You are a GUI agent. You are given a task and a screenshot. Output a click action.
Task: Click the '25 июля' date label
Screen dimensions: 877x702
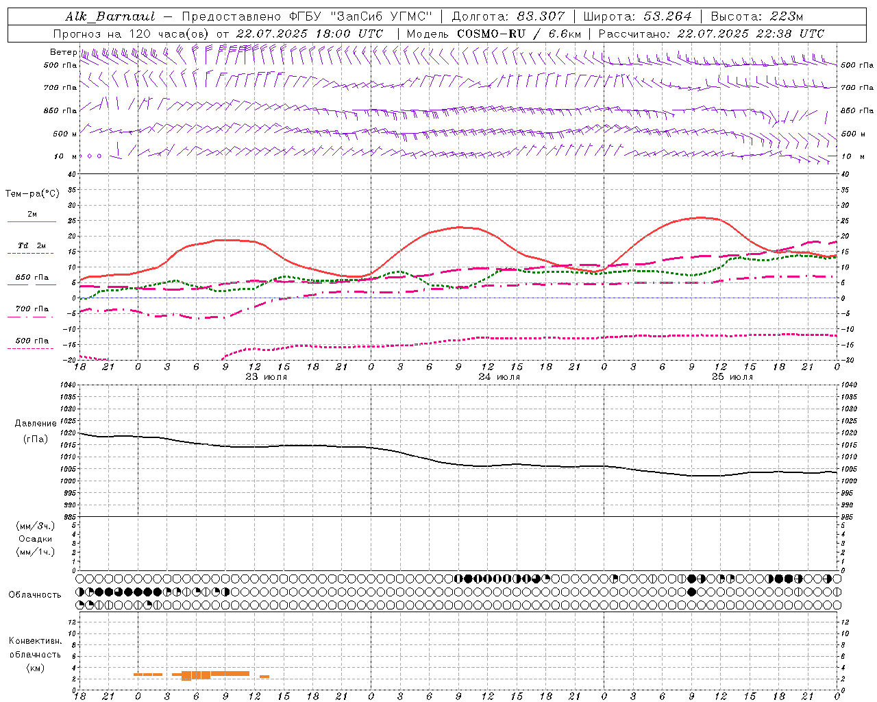(x=732, y=377)
